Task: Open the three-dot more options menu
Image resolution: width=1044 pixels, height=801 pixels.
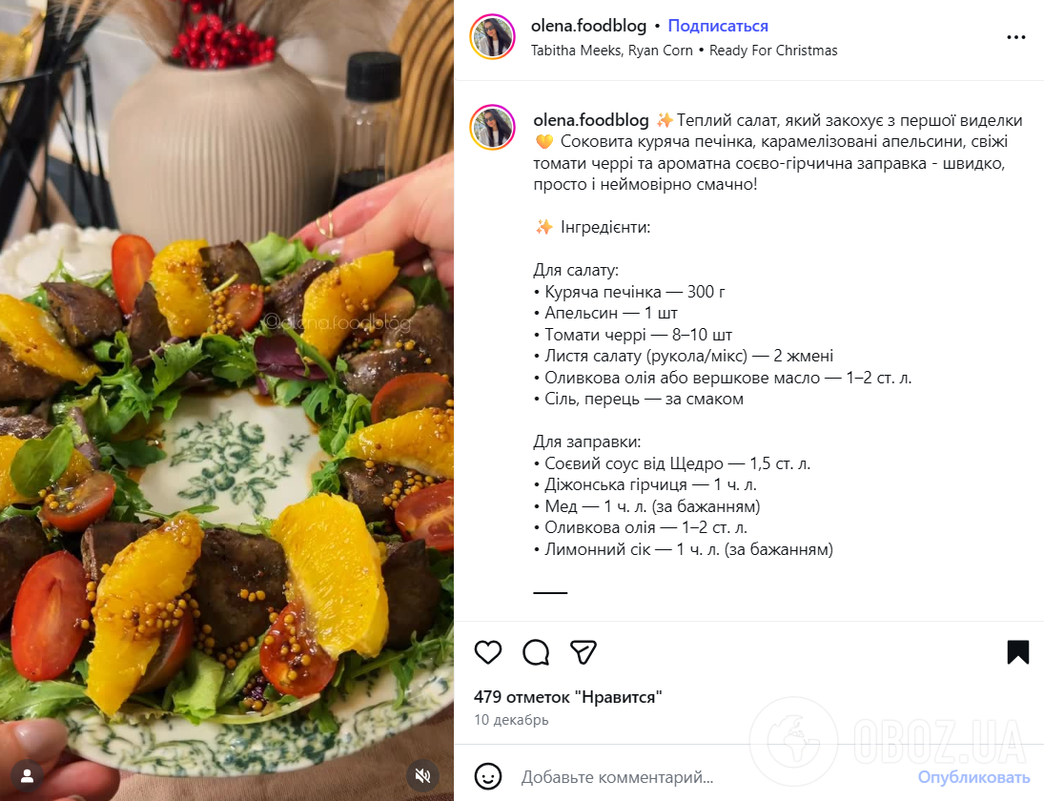Action: pos(1016,37)
